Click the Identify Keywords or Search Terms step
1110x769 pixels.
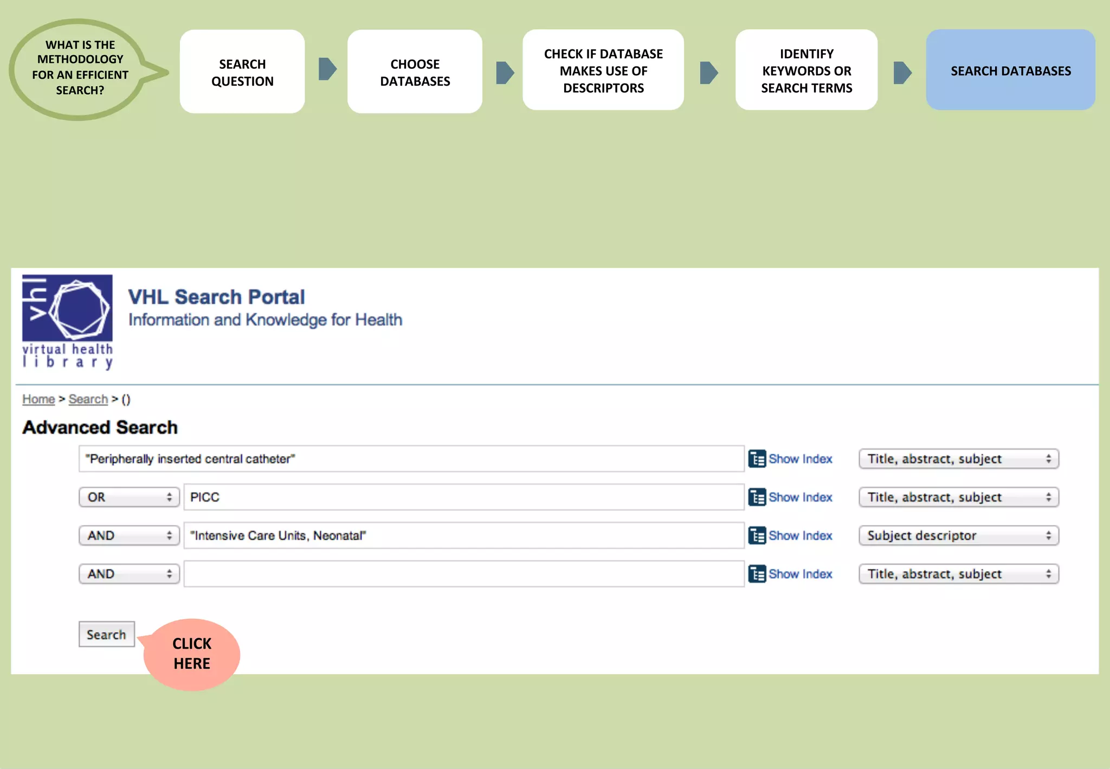tap(806, 70)
